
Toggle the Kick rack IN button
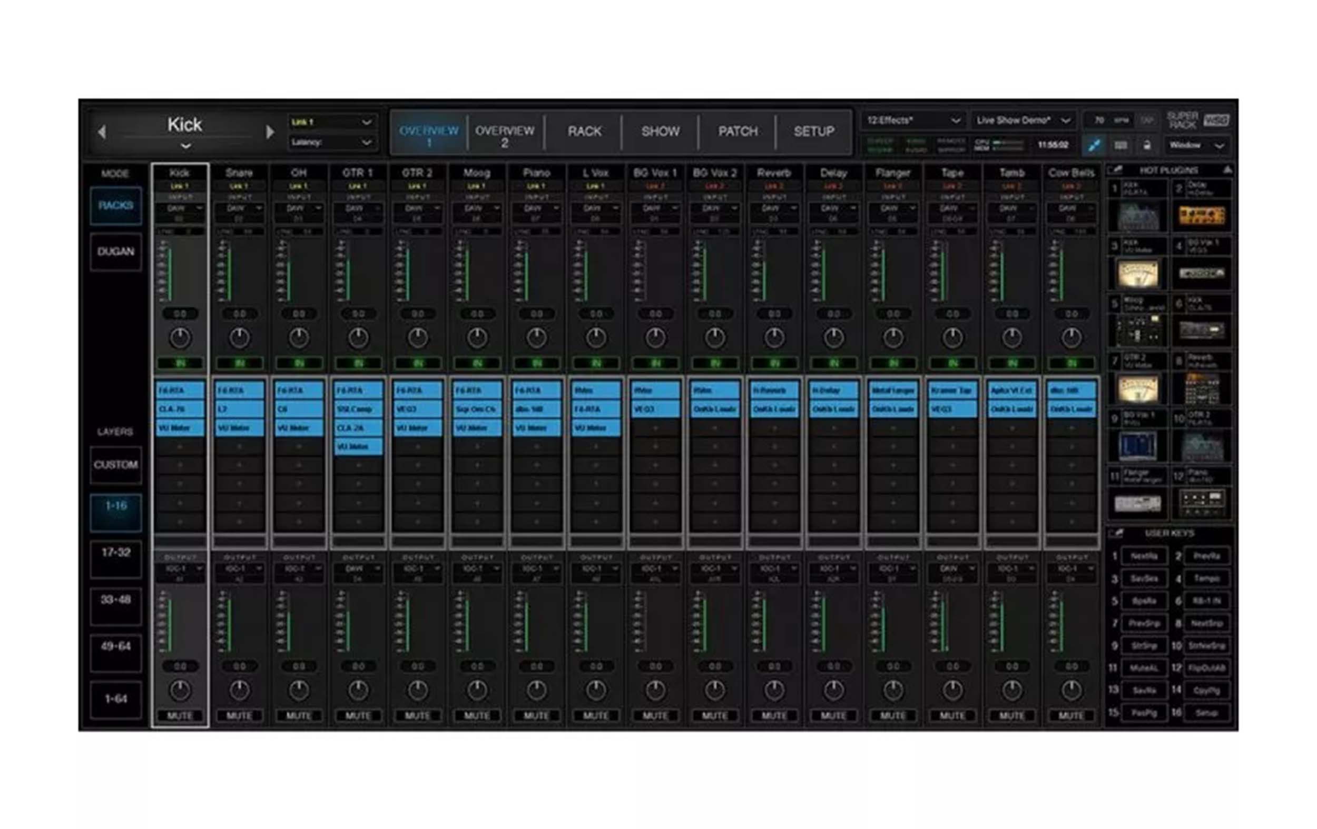pyautogui.click(x=180, y=363)
